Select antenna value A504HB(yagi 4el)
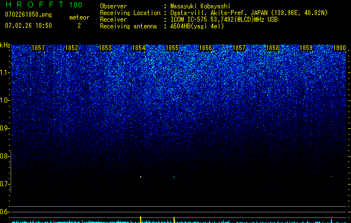The image size is (351, 223). [x=197, y=26]
